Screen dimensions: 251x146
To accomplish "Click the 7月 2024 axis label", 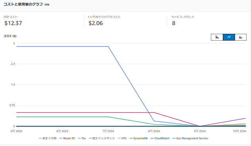I will click(108, 131).
